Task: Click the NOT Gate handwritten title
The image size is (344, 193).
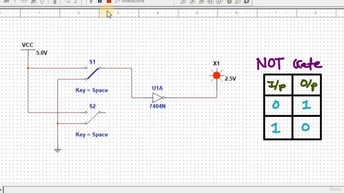Action: 289,64
